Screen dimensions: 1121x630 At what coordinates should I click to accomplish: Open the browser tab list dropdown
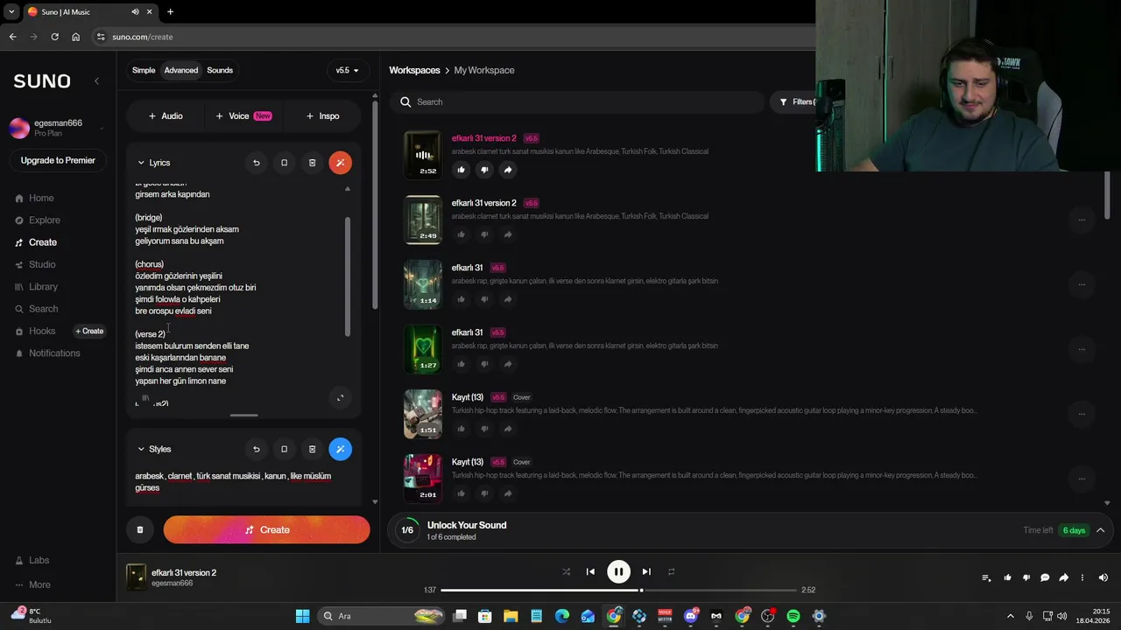11,11
